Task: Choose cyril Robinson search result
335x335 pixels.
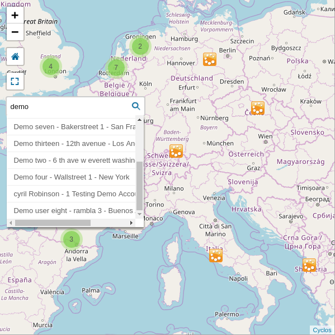Action: [72, 194]
